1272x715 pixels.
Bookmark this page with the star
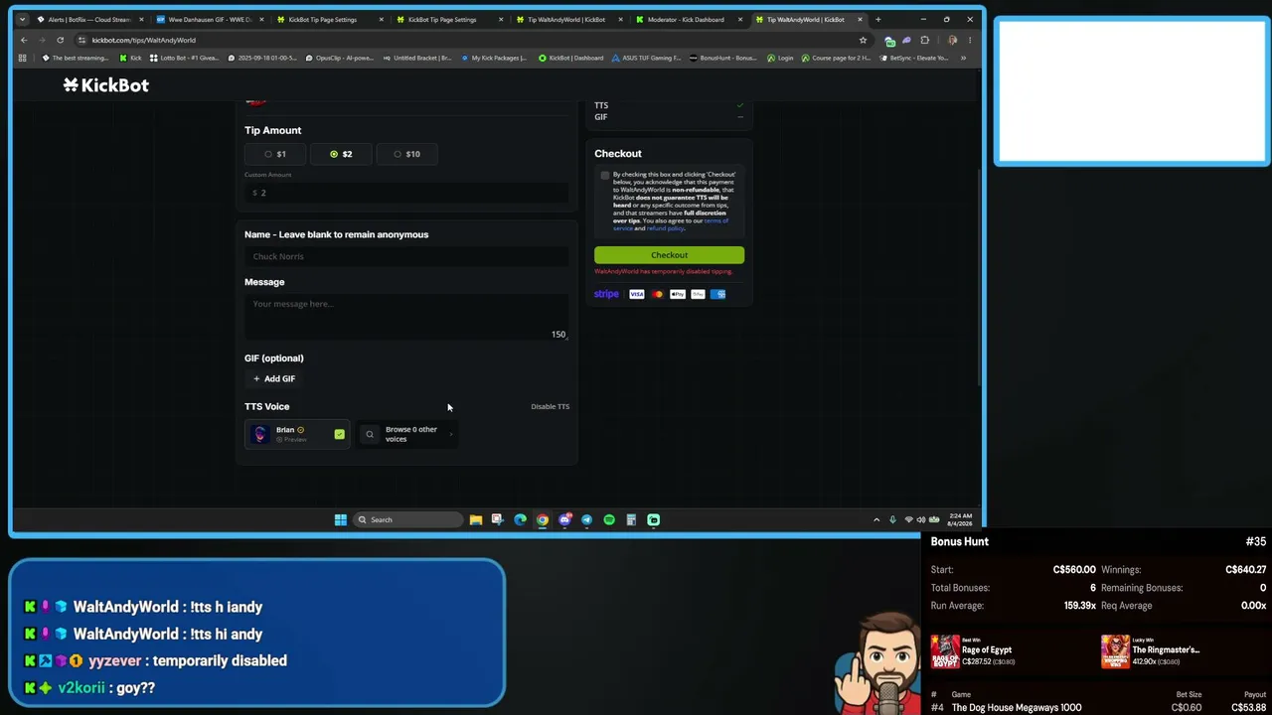pyautogui.click(x=863, y=40)
